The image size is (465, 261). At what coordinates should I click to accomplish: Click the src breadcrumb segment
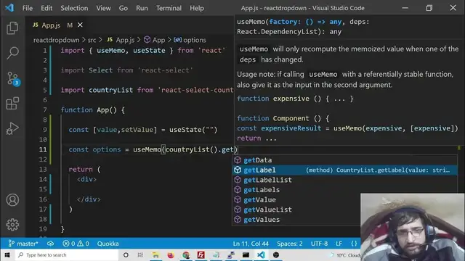pyautogui.click(x=92, y=40)
